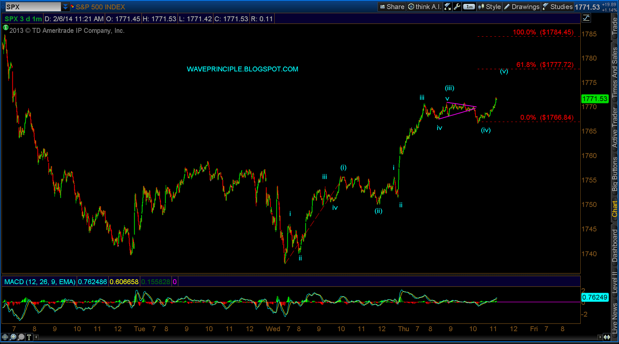Click the left scroll arrow at bottom-left
This screenshot has height=344, width=619.
[x=36, y=337]
